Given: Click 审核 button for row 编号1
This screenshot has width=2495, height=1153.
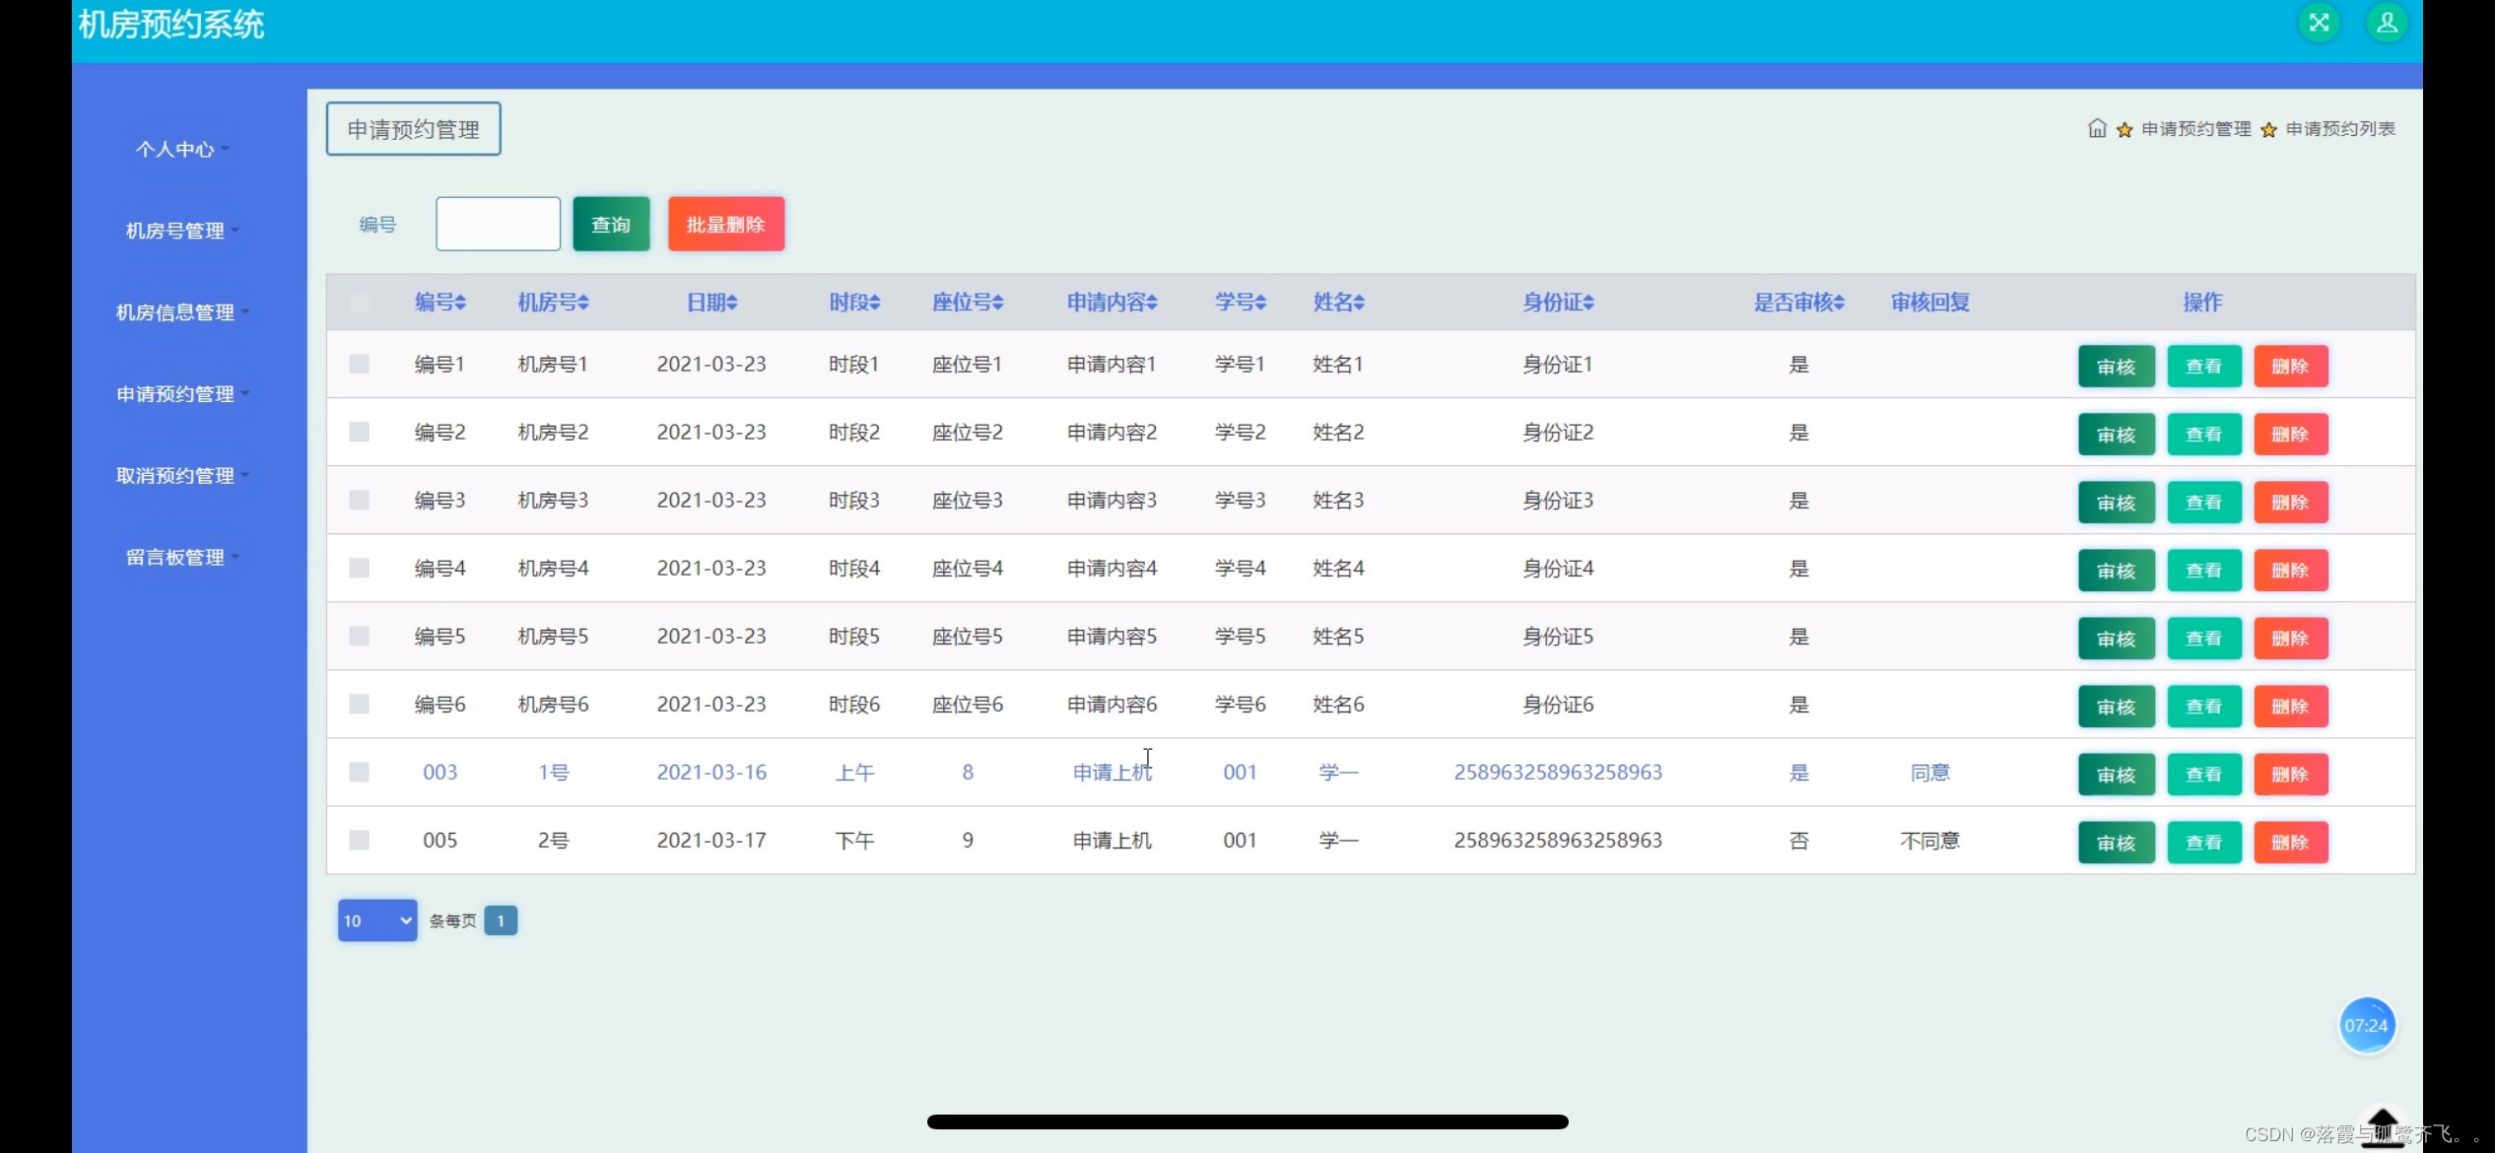Looking at the screenshot, I should pos(2117,367).
